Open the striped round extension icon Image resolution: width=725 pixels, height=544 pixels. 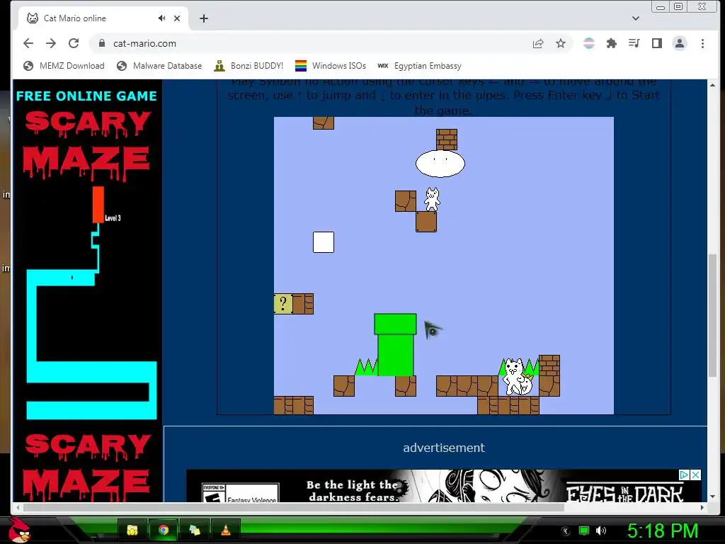coord(588,43)
